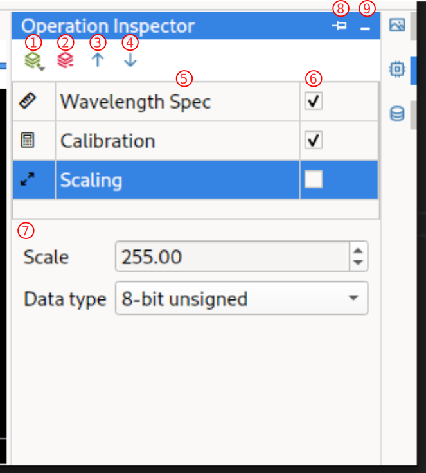Open the Data type dropdown

(x=241, y=299)
